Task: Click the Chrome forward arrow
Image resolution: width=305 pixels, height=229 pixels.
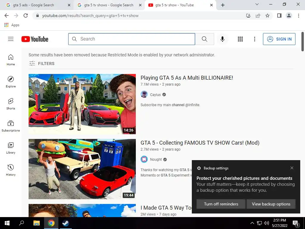Action: point(16,16)
